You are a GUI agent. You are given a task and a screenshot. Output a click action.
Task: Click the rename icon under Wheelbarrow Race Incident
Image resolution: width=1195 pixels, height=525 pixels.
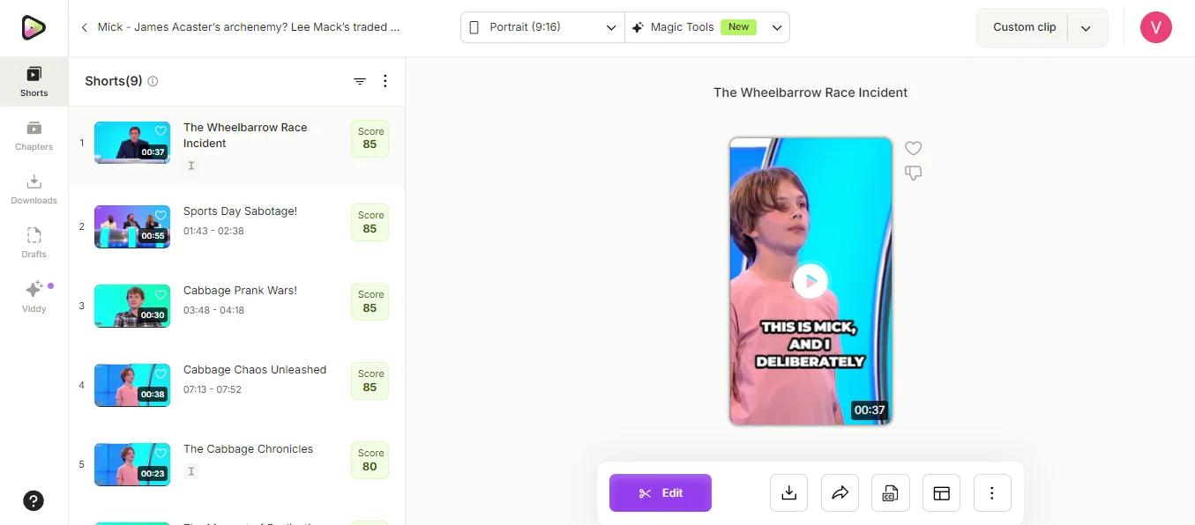coord(191,165)
